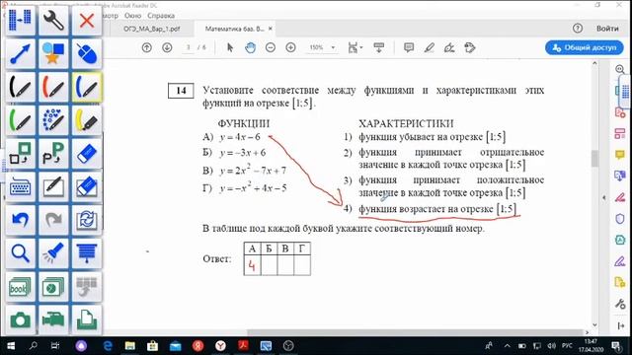Open the comment tool in right pane

pyautogui.click(x=620, y=155)
